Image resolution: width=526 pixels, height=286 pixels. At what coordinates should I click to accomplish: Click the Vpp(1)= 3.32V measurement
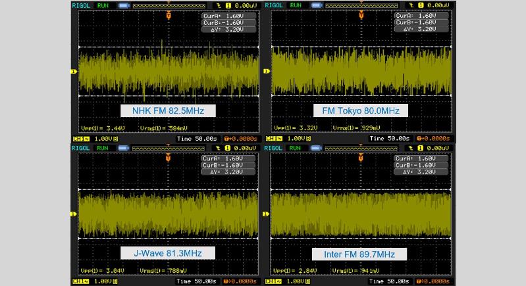coord(296,128)
